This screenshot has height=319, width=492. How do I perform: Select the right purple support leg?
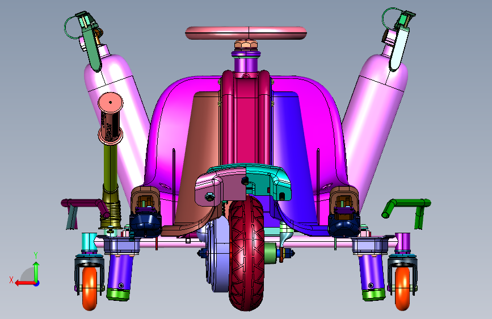[x=372, y=271]
